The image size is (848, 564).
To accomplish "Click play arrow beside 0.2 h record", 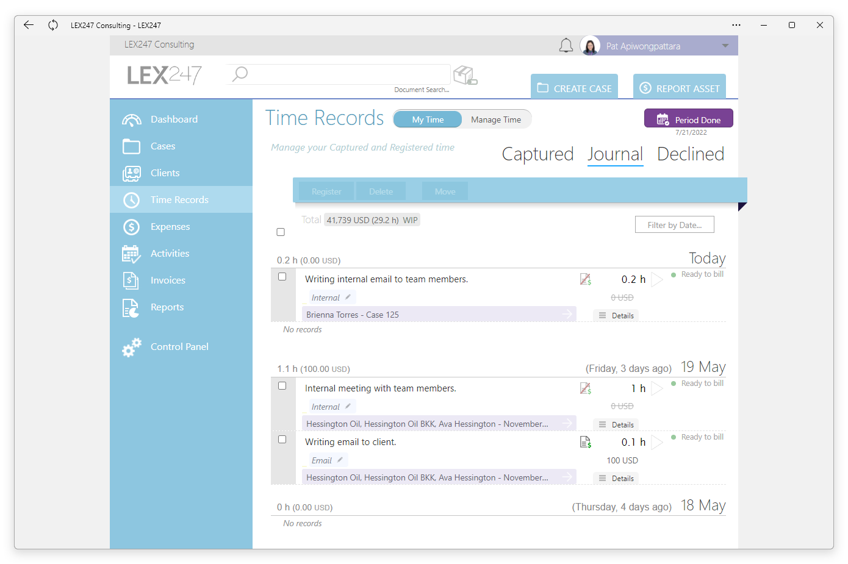I will click(657, 279).
